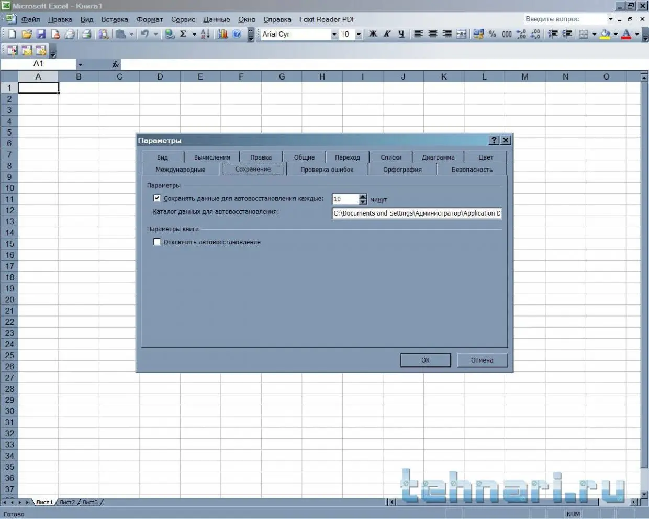Expand the Paste options dropdown arrow
The height and width of the screenshot is (519, 649).
point(131,34)
